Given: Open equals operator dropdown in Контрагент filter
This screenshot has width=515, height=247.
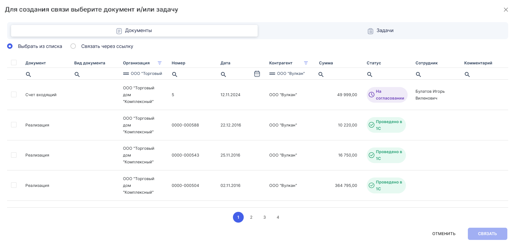Looking at the screenshot, I should pyautogui.click(x=272, y=74).
